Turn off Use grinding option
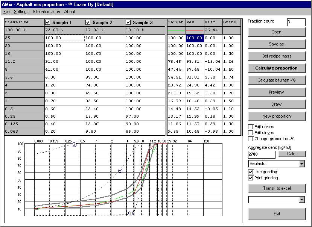The height and width of the screenshot is (227, 312). [x=251, y=172]
